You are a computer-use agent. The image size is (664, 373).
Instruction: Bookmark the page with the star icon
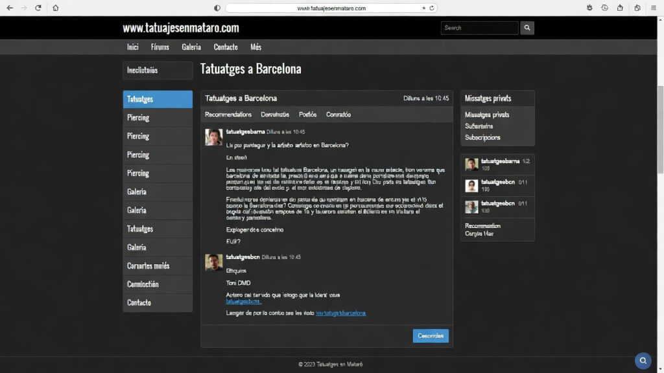(x=424, y=8)
